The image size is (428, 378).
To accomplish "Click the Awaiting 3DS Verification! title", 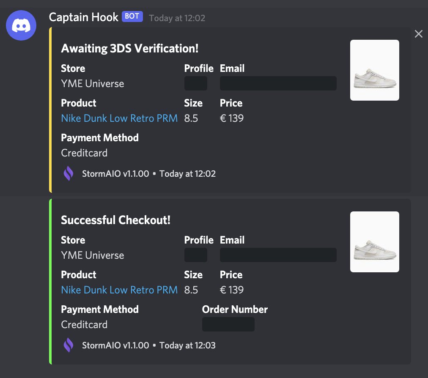I will point(130,49).
